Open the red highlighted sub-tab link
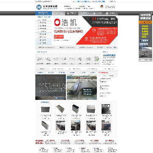 click(103, 73)
